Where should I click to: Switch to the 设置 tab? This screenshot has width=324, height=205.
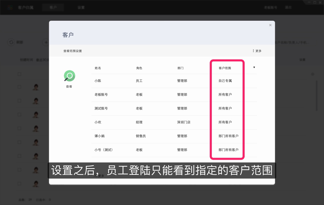tap(81, 7)
